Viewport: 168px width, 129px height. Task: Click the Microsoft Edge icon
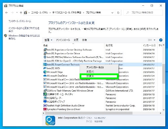pyautogui.click(x=45, y=72)
